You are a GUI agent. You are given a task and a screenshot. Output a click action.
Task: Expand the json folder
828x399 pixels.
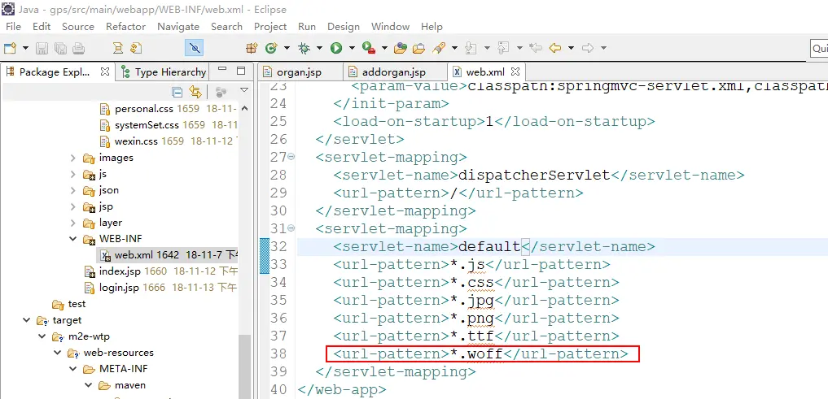(x=73, y=190)
